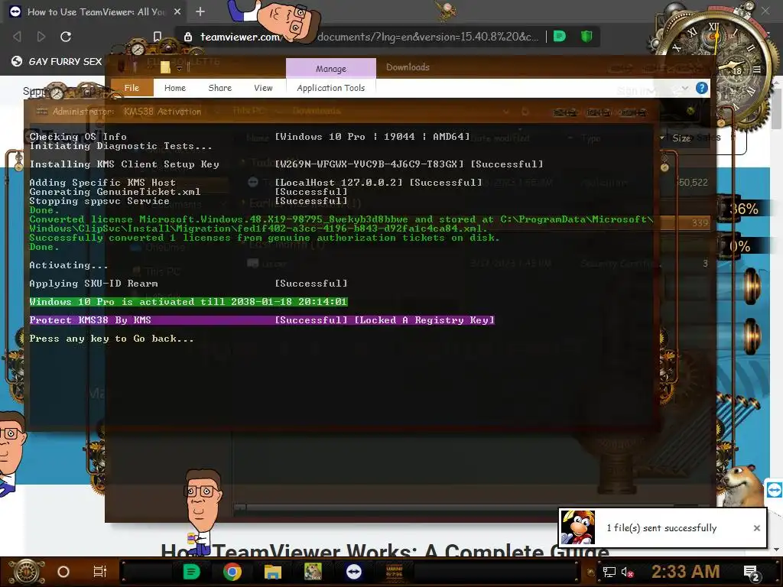
Task: Open network status in the system tray
Action: coord(609,572)
